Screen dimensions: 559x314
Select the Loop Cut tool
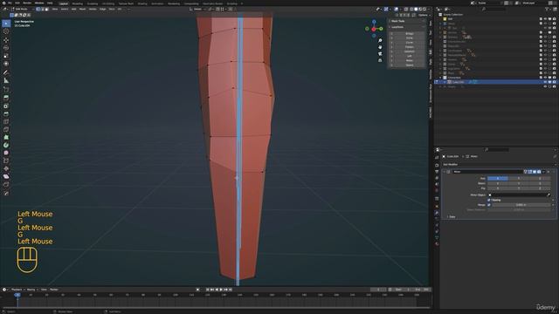point(6,122)
